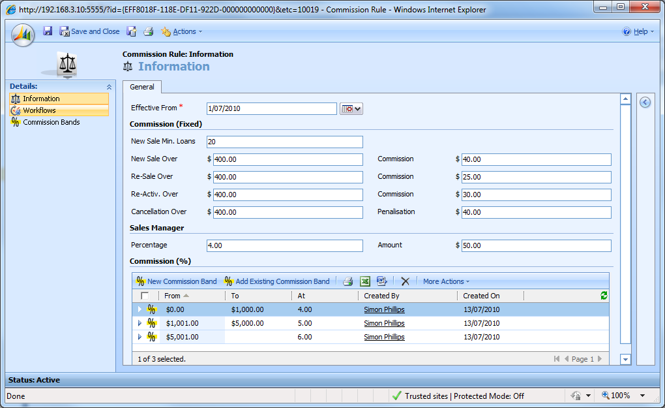
Task: Open Commission Bands in the sidebar
Action: point(52,122)
